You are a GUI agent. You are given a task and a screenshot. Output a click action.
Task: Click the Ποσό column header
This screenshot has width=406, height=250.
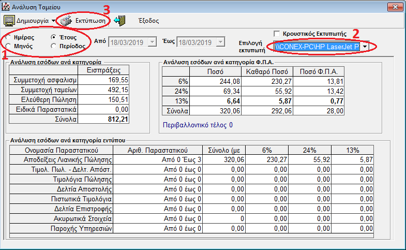coord(216,71)
